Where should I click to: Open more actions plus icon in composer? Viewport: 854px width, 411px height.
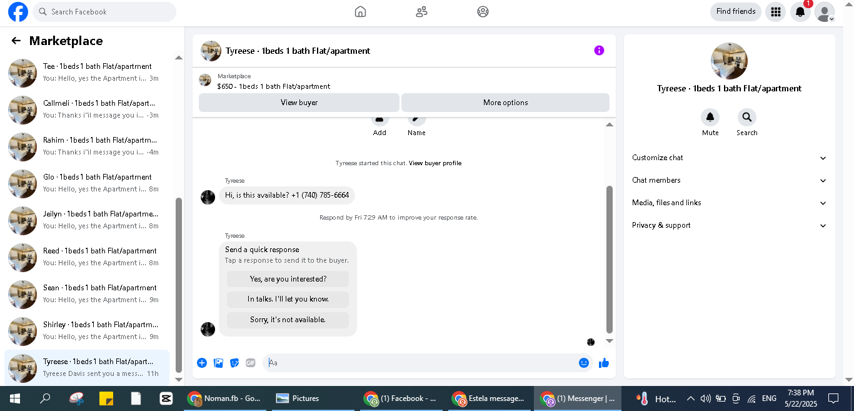pyautogui.click(x=202, y=363)
